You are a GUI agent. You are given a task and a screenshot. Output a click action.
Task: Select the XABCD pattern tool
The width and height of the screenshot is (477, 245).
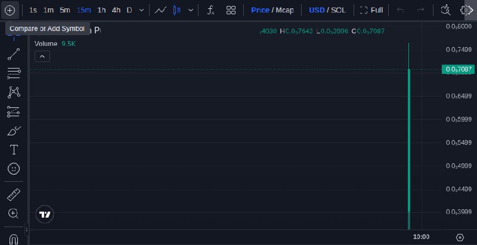click(x=14, y=92)
